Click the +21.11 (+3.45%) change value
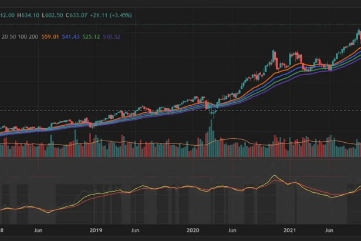361x241 pixels. 111,15
